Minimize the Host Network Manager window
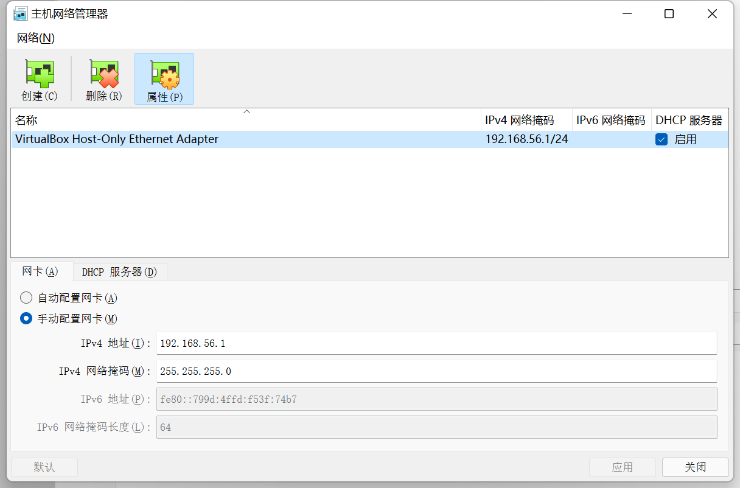Image resolution: width=740 pixels, height=488 pixels. [627, 14]
